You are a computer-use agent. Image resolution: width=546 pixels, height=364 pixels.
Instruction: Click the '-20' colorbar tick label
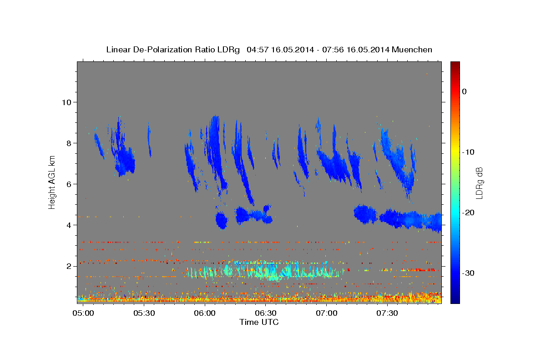468,212
